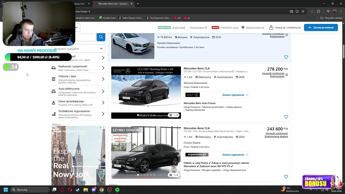
Task: Open the media control icon in Chrome toolbar
Action: click(328, 11)
